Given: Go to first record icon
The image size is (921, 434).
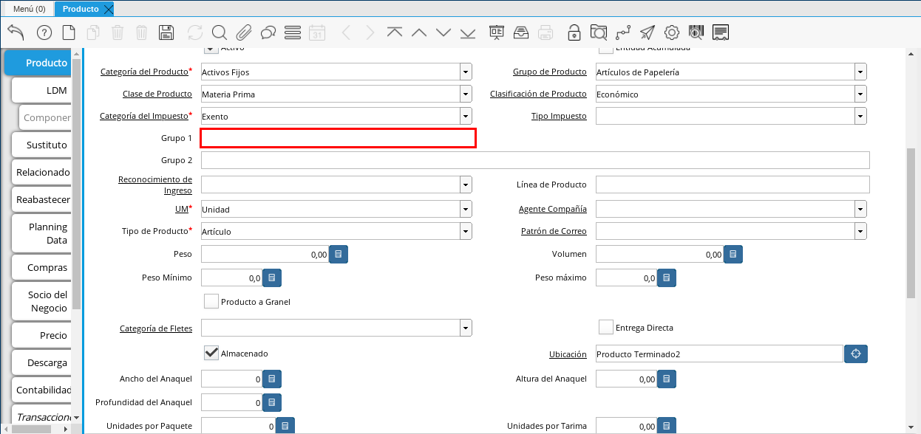Looking at the screenshot, I should tap(395, 32).
